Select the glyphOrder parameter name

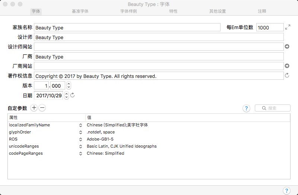[20, 132]
